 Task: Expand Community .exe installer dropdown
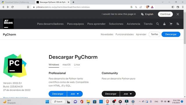[x=128, y=94]
